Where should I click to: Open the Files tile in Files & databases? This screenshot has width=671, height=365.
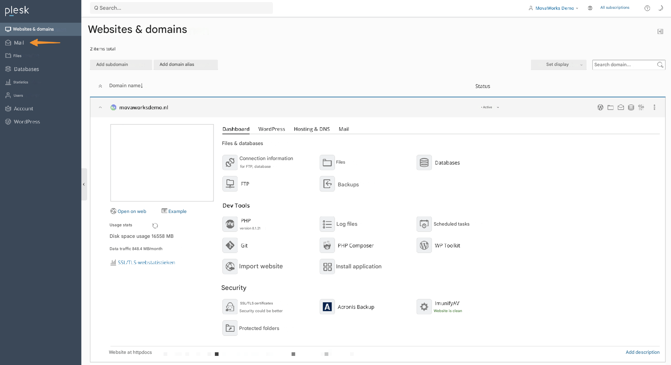327,162
